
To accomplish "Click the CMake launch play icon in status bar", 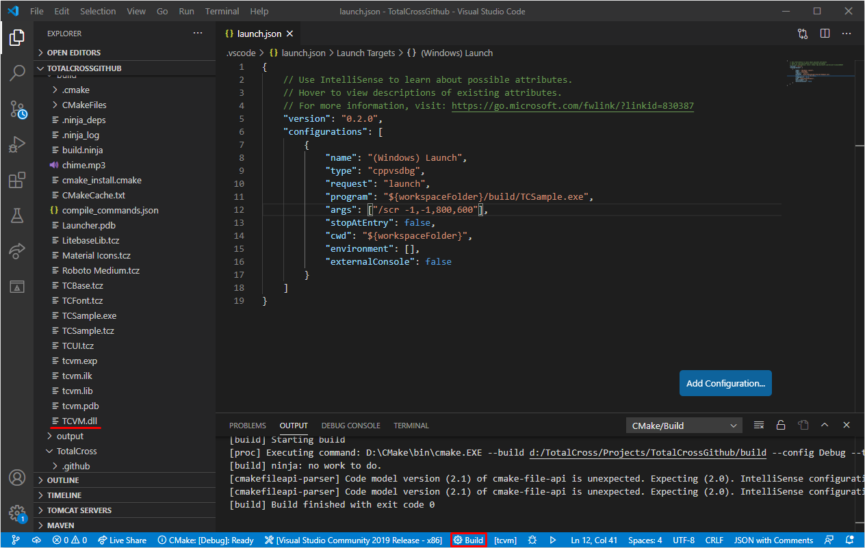I will [553, 540].
